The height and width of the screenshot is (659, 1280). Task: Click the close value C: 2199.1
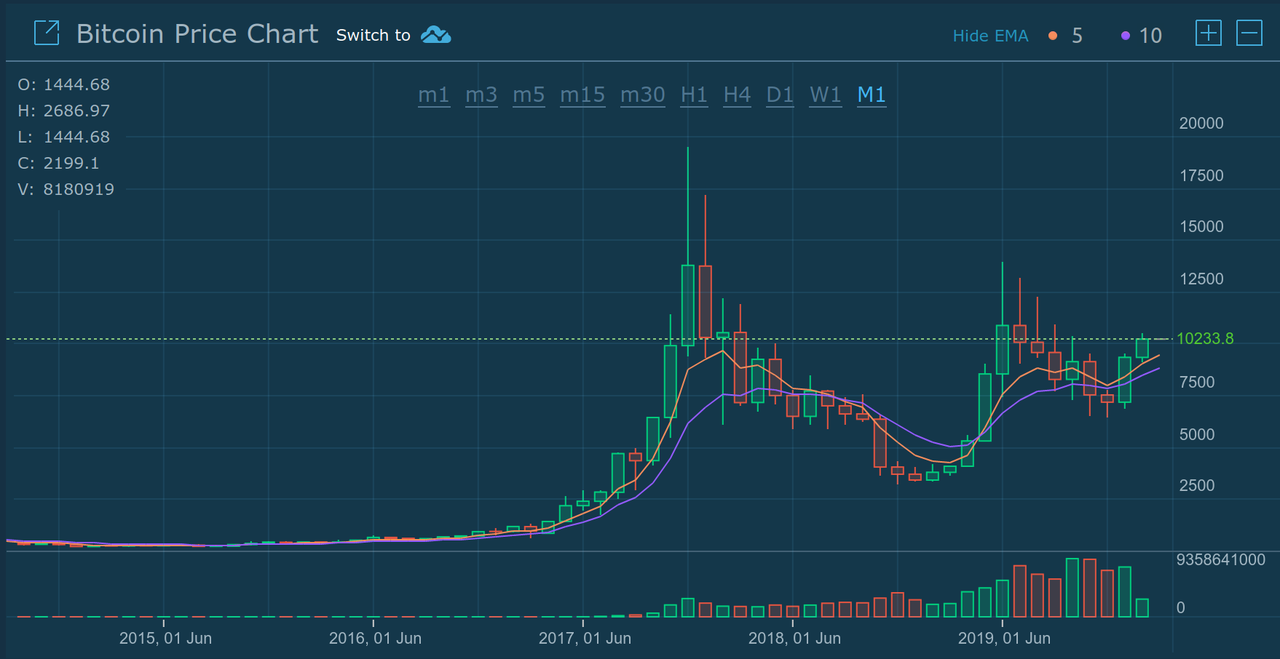(x=58, y=163)
